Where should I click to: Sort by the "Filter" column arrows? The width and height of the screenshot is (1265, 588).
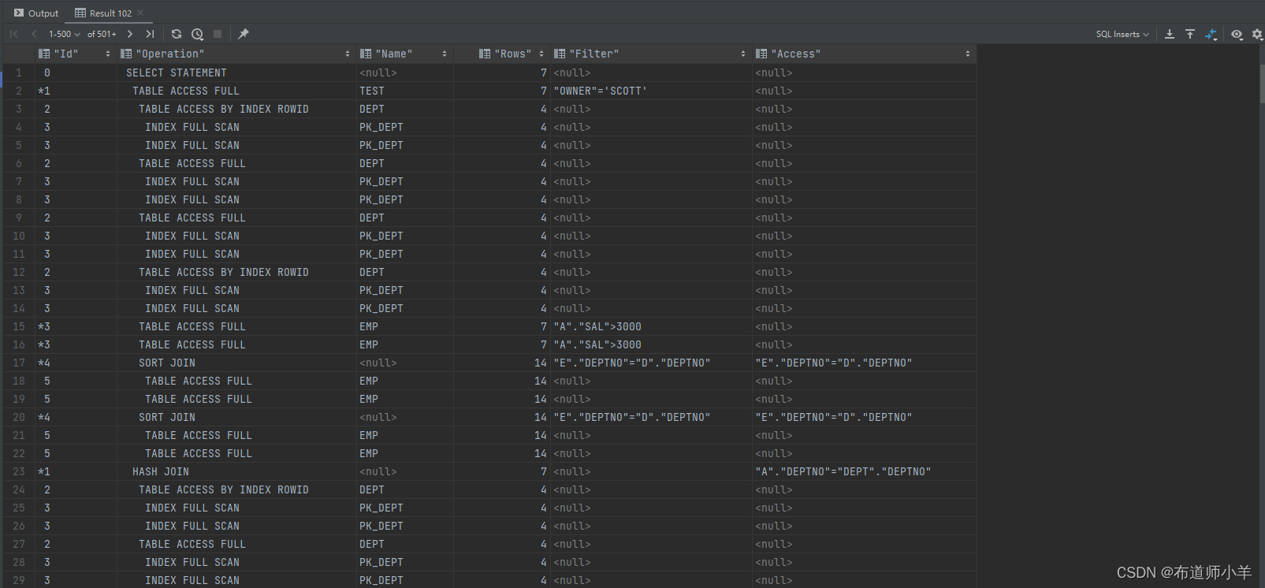[x=743, y=54]
